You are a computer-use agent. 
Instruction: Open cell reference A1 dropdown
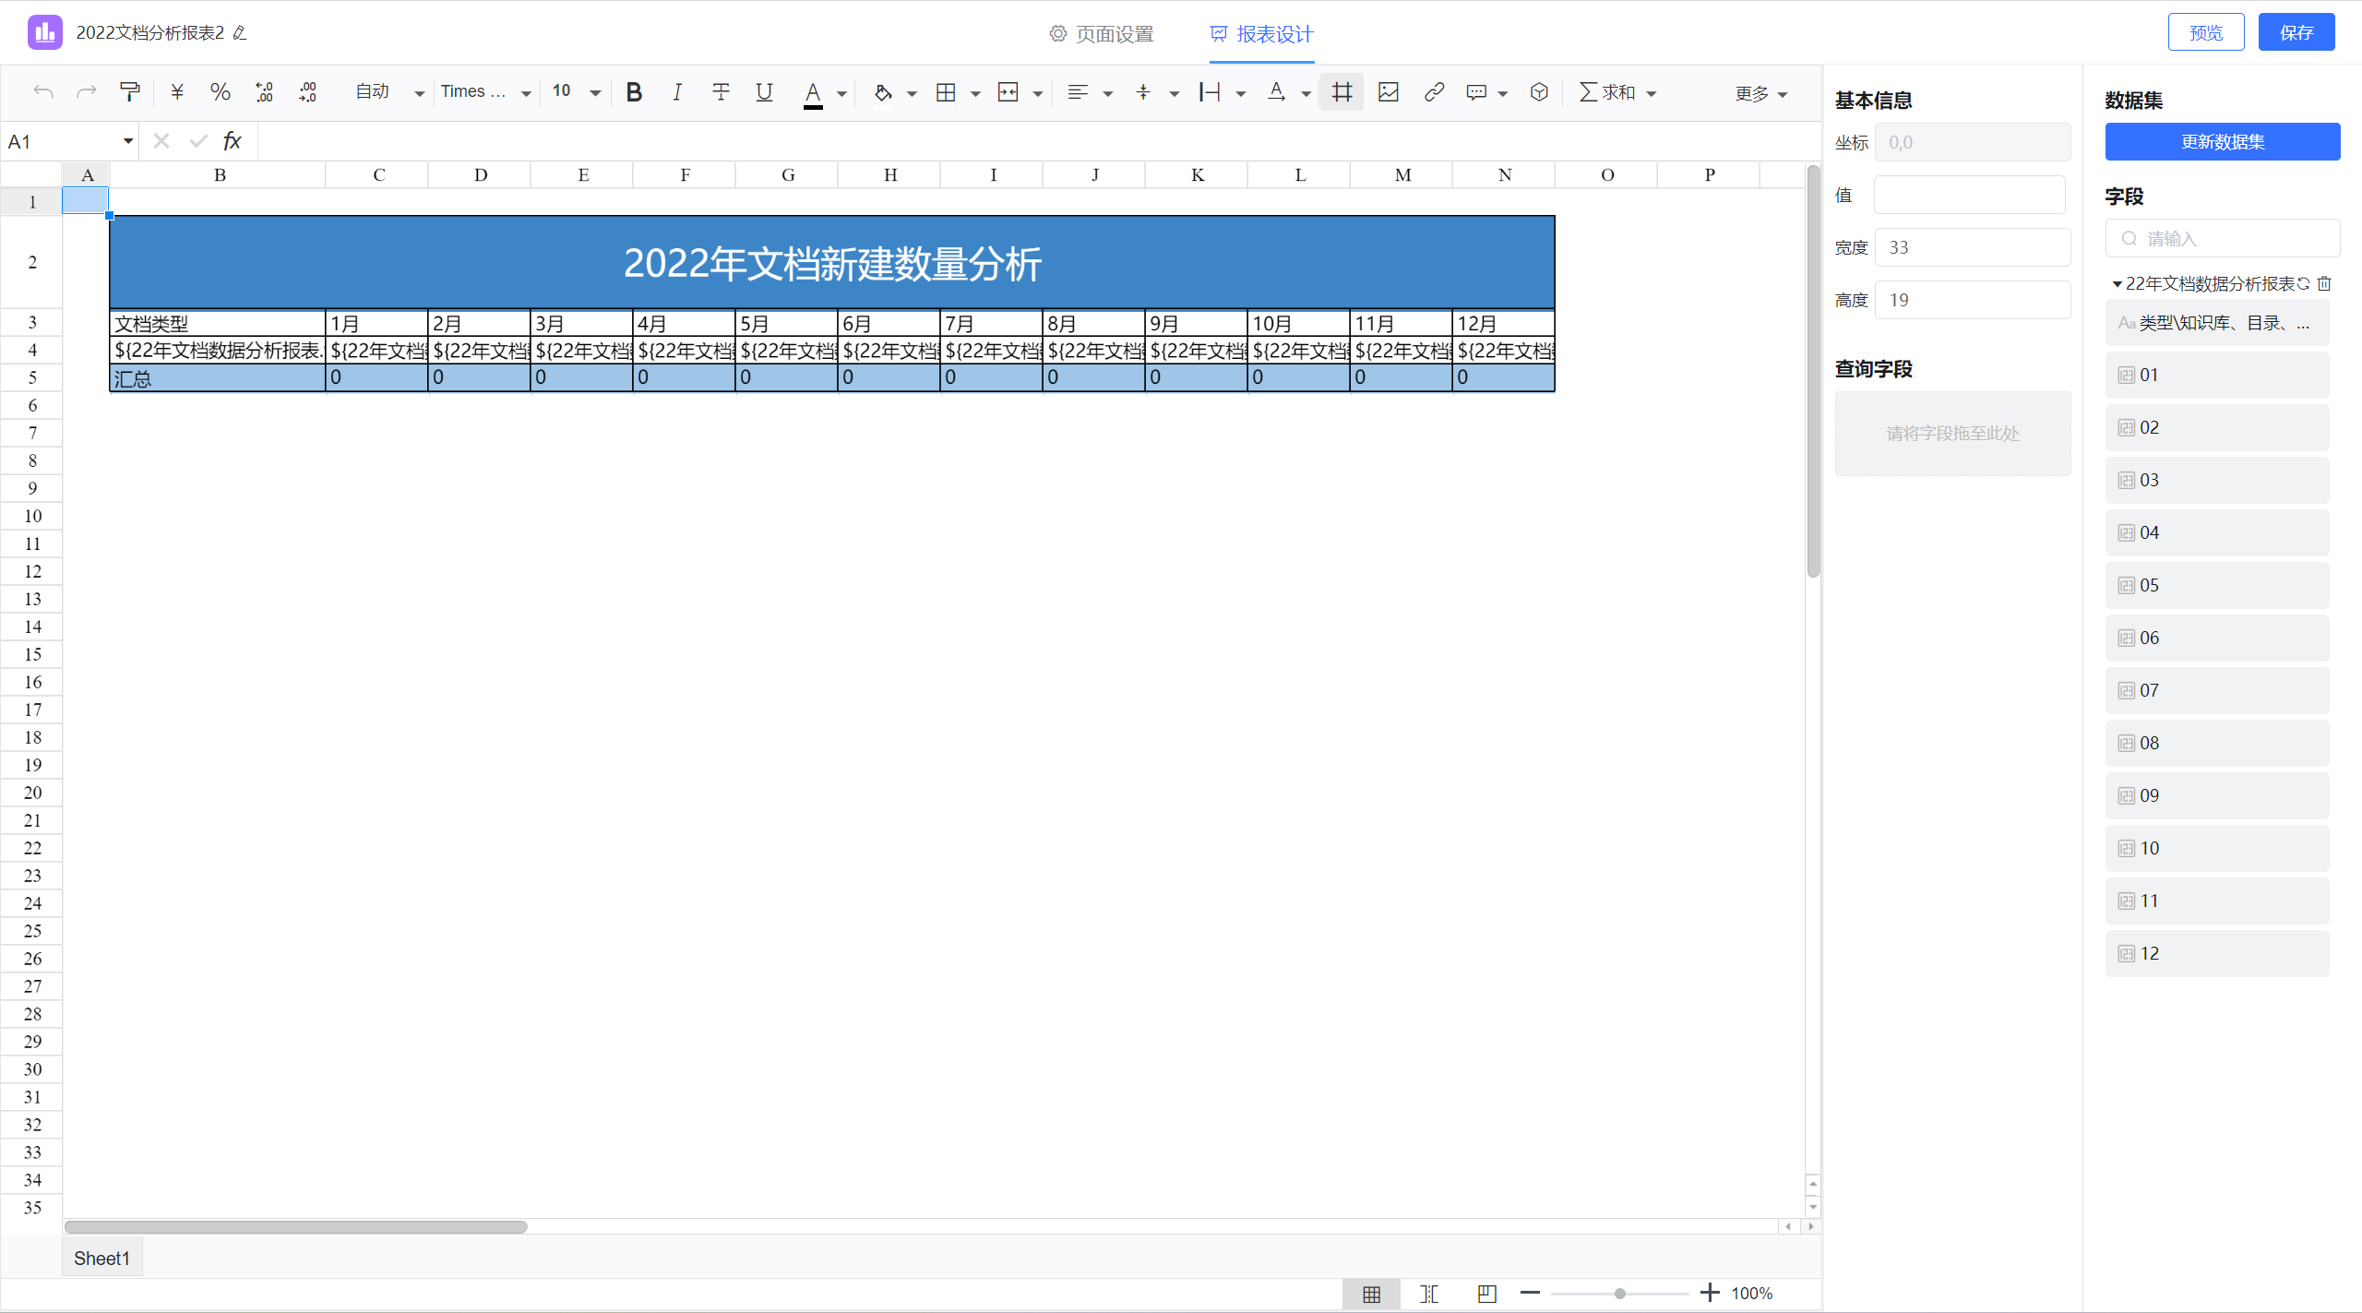click(128, 141)
